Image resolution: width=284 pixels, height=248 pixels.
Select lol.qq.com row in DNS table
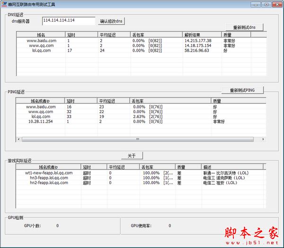(x=141, y=50)
